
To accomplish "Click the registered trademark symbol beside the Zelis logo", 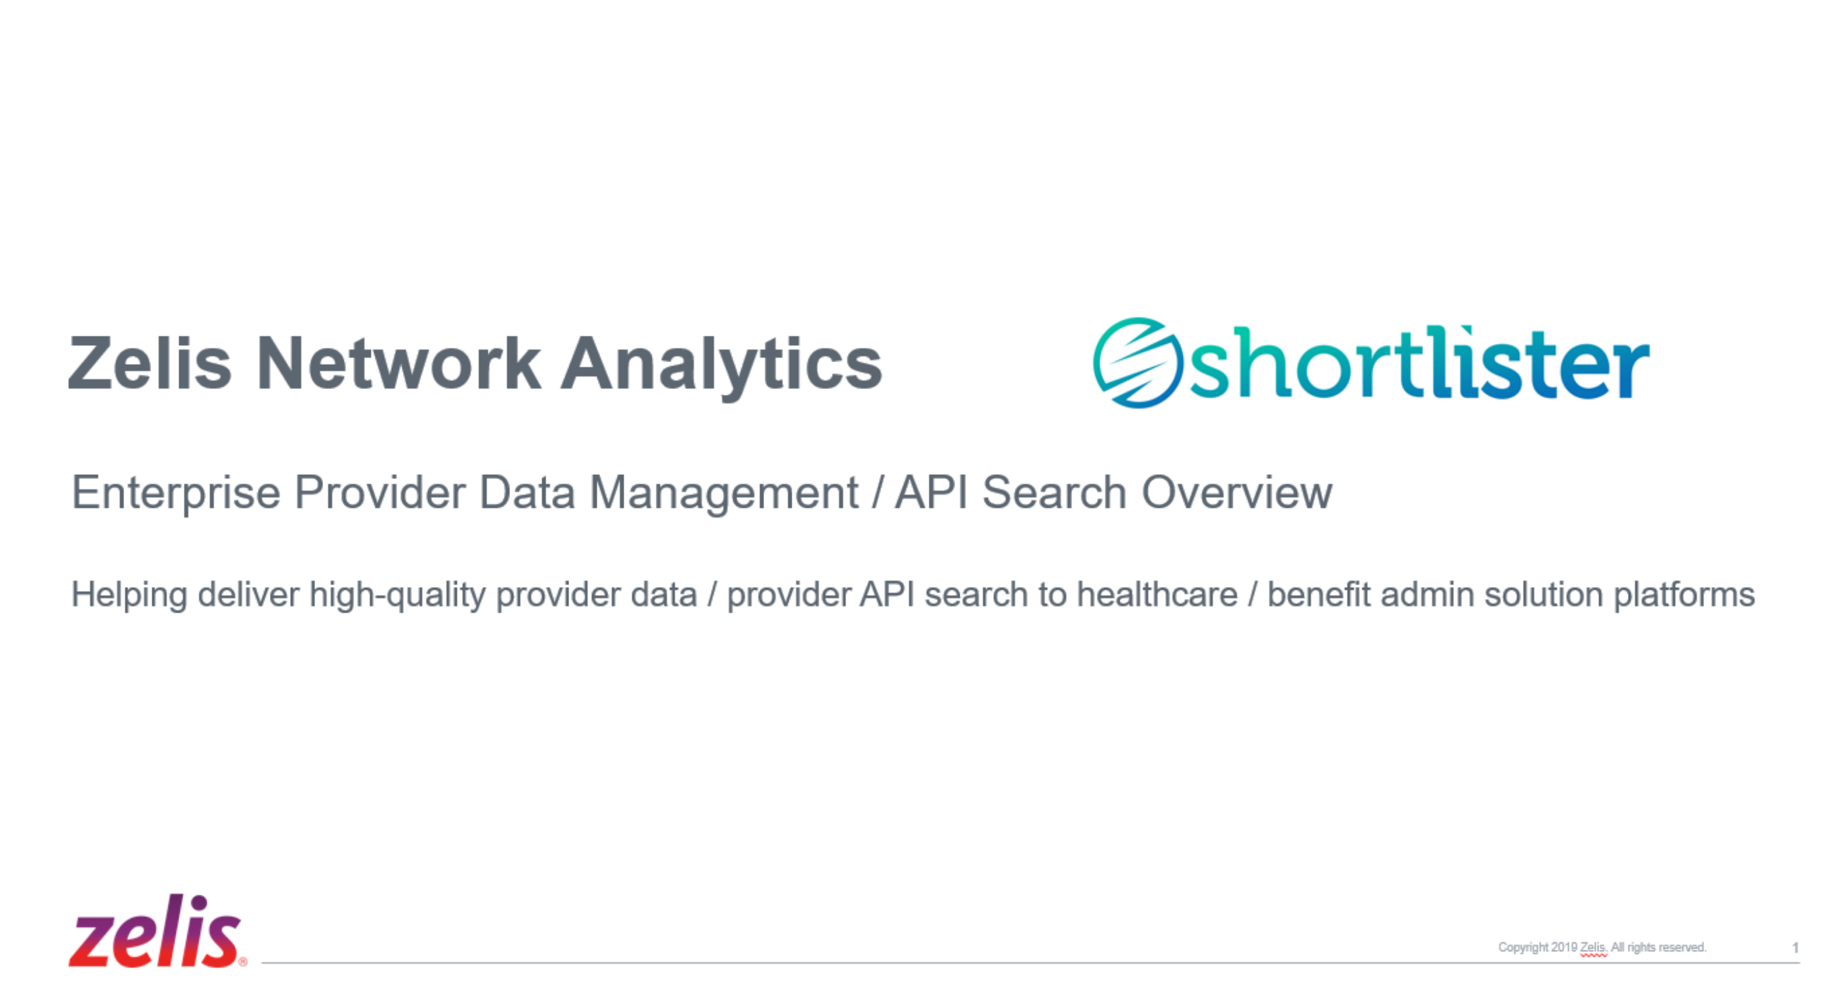I will [244, 962].
